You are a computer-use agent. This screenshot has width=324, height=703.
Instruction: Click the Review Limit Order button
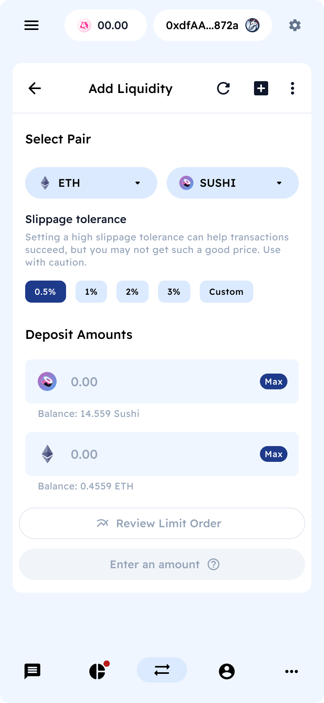tap(162, 523)
